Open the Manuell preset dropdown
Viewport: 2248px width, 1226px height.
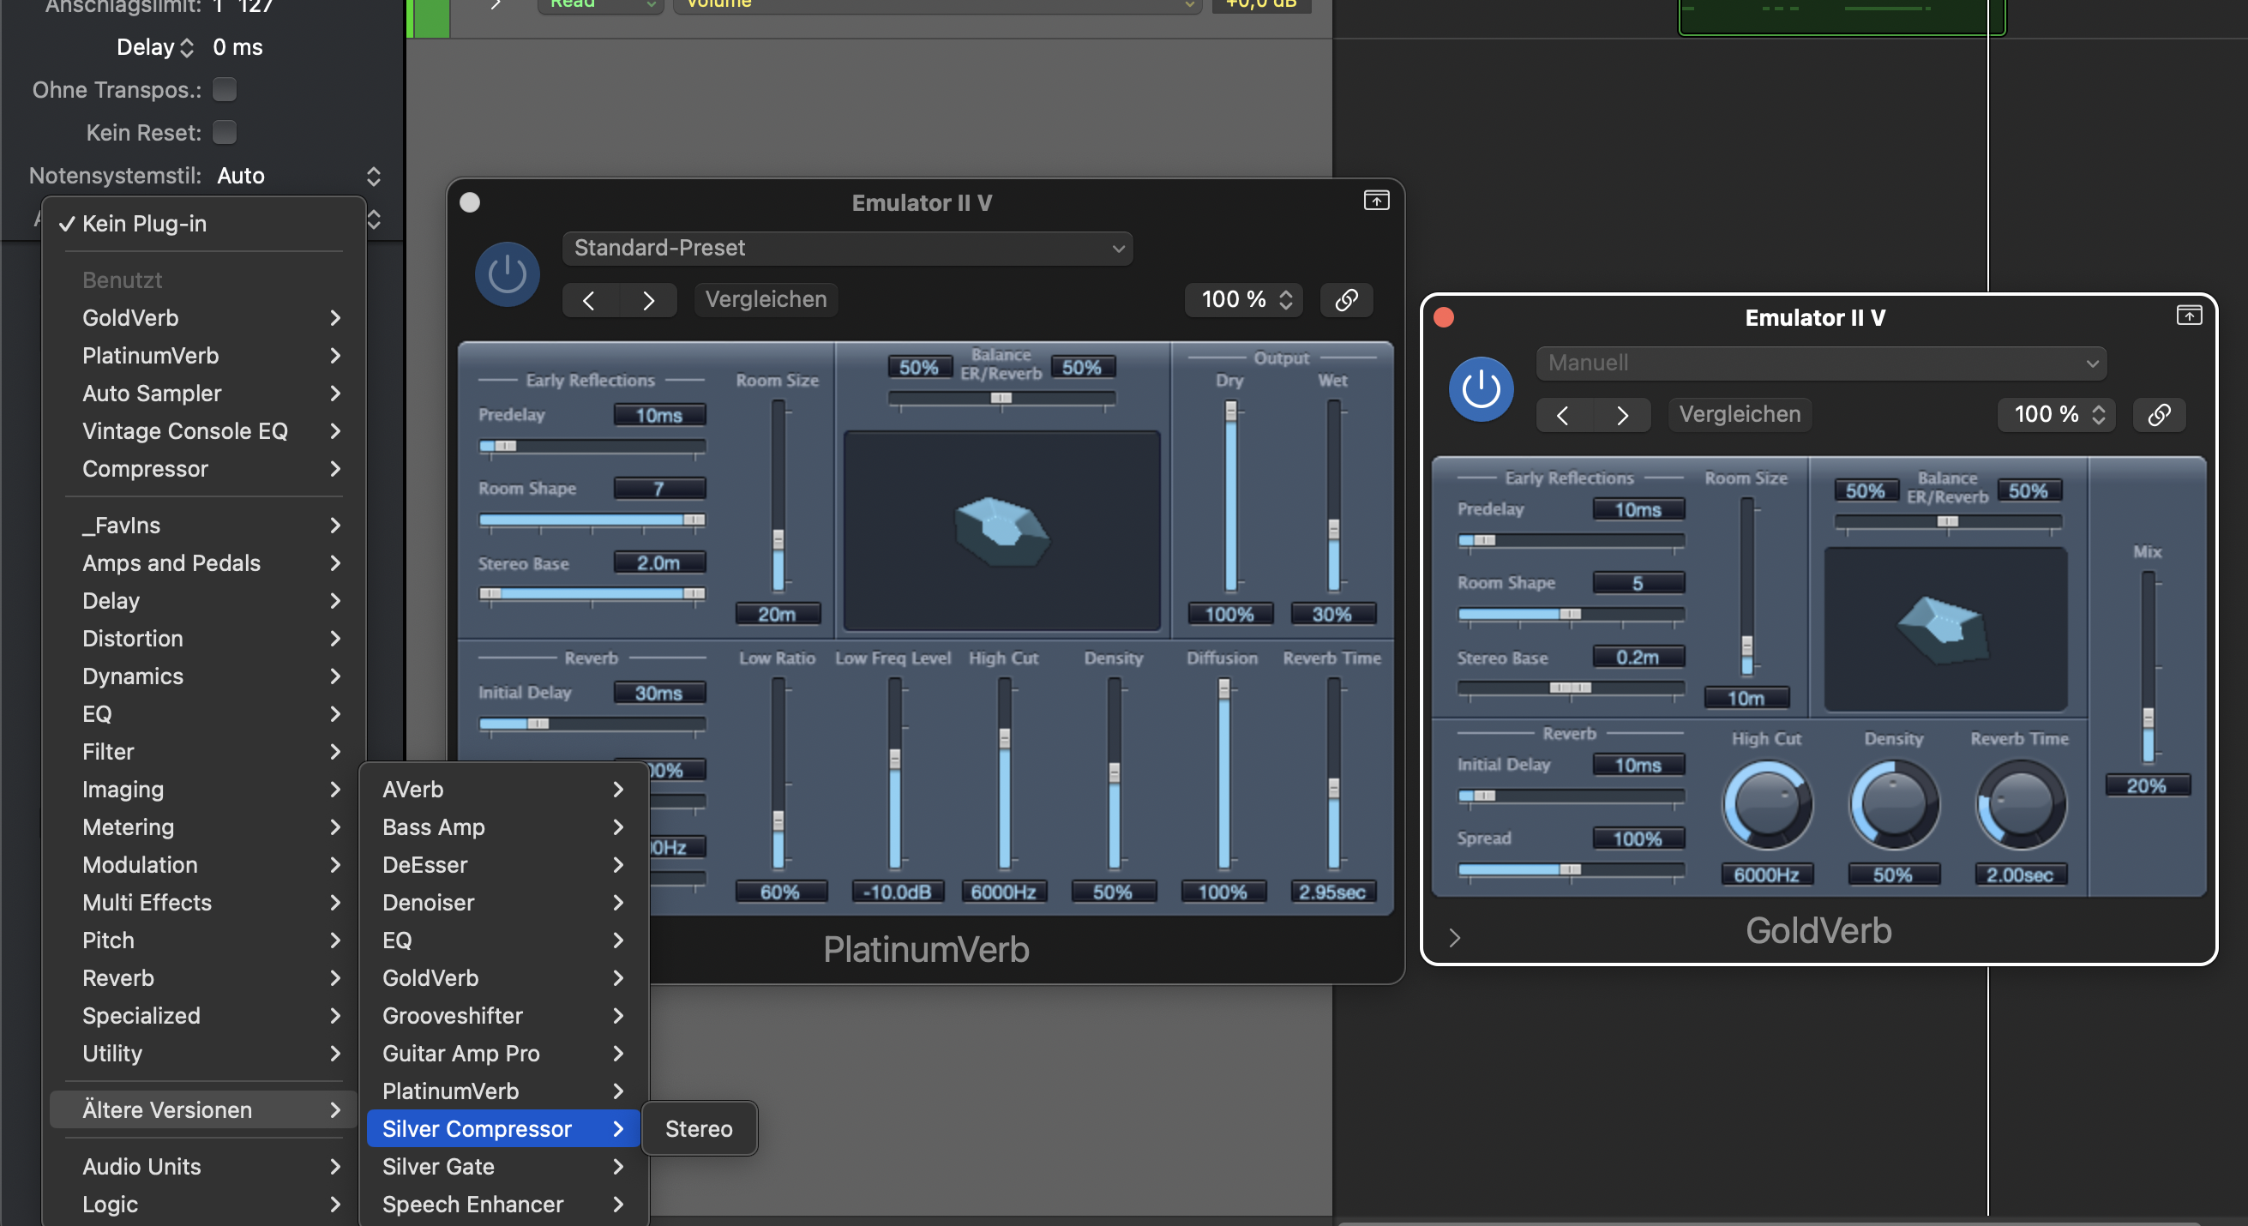click(x=1820, y=363)
